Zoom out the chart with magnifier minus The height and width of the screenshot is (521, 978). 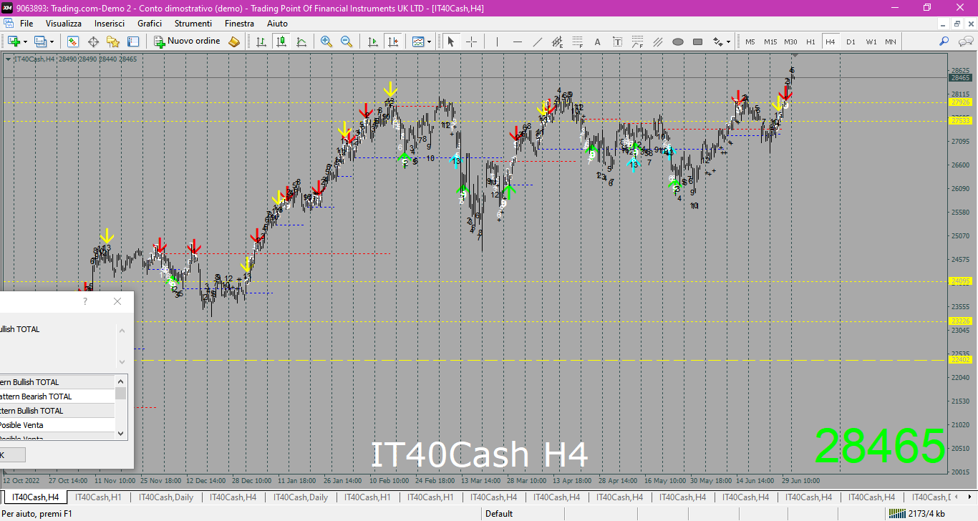347,42
